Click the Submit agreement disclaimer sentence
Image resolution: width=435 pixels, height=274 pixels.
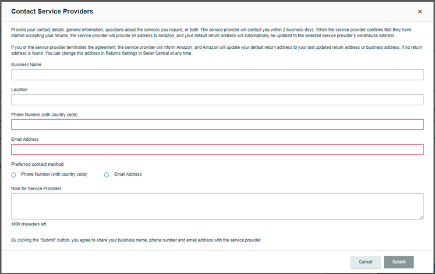(136, 240)
